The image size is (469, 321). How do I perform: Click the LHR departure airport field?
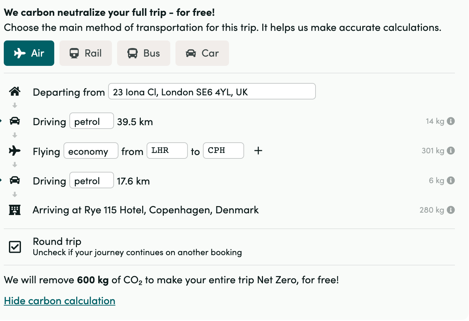click(x=167, y=151)
